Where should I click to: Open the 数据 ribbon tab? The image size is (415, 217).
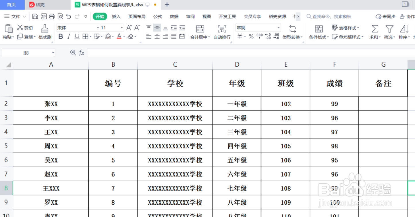[173, 16]
